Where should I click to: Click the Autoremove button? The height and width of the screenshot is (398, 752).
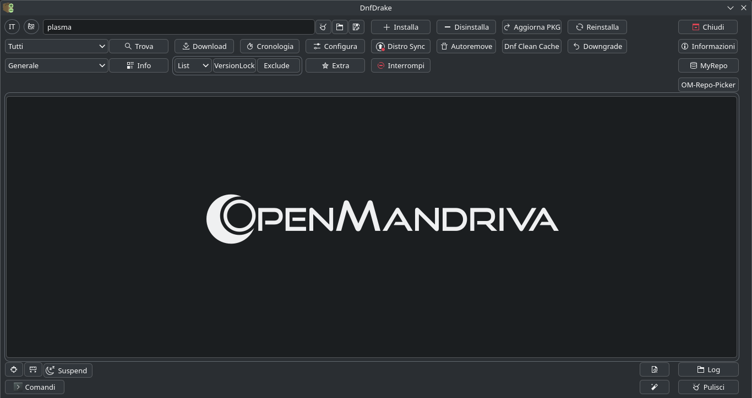(466, 46)
